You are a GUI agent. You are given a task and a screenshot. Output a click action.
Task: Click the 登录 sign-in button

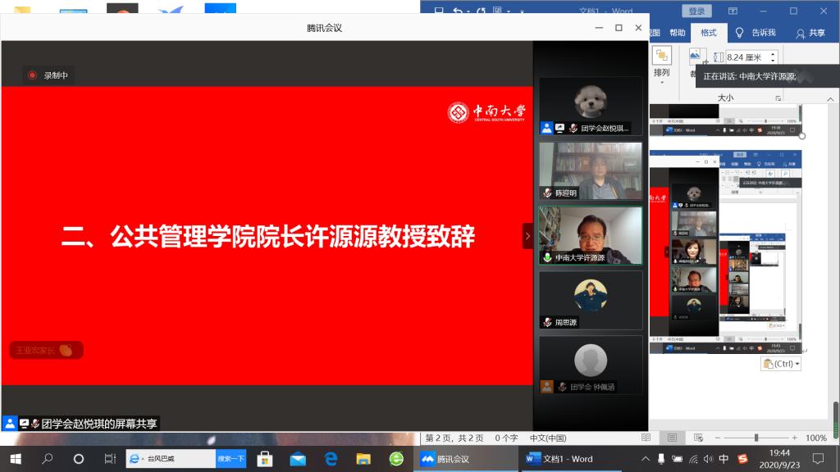pyautogui.click(x=696, y=11)
